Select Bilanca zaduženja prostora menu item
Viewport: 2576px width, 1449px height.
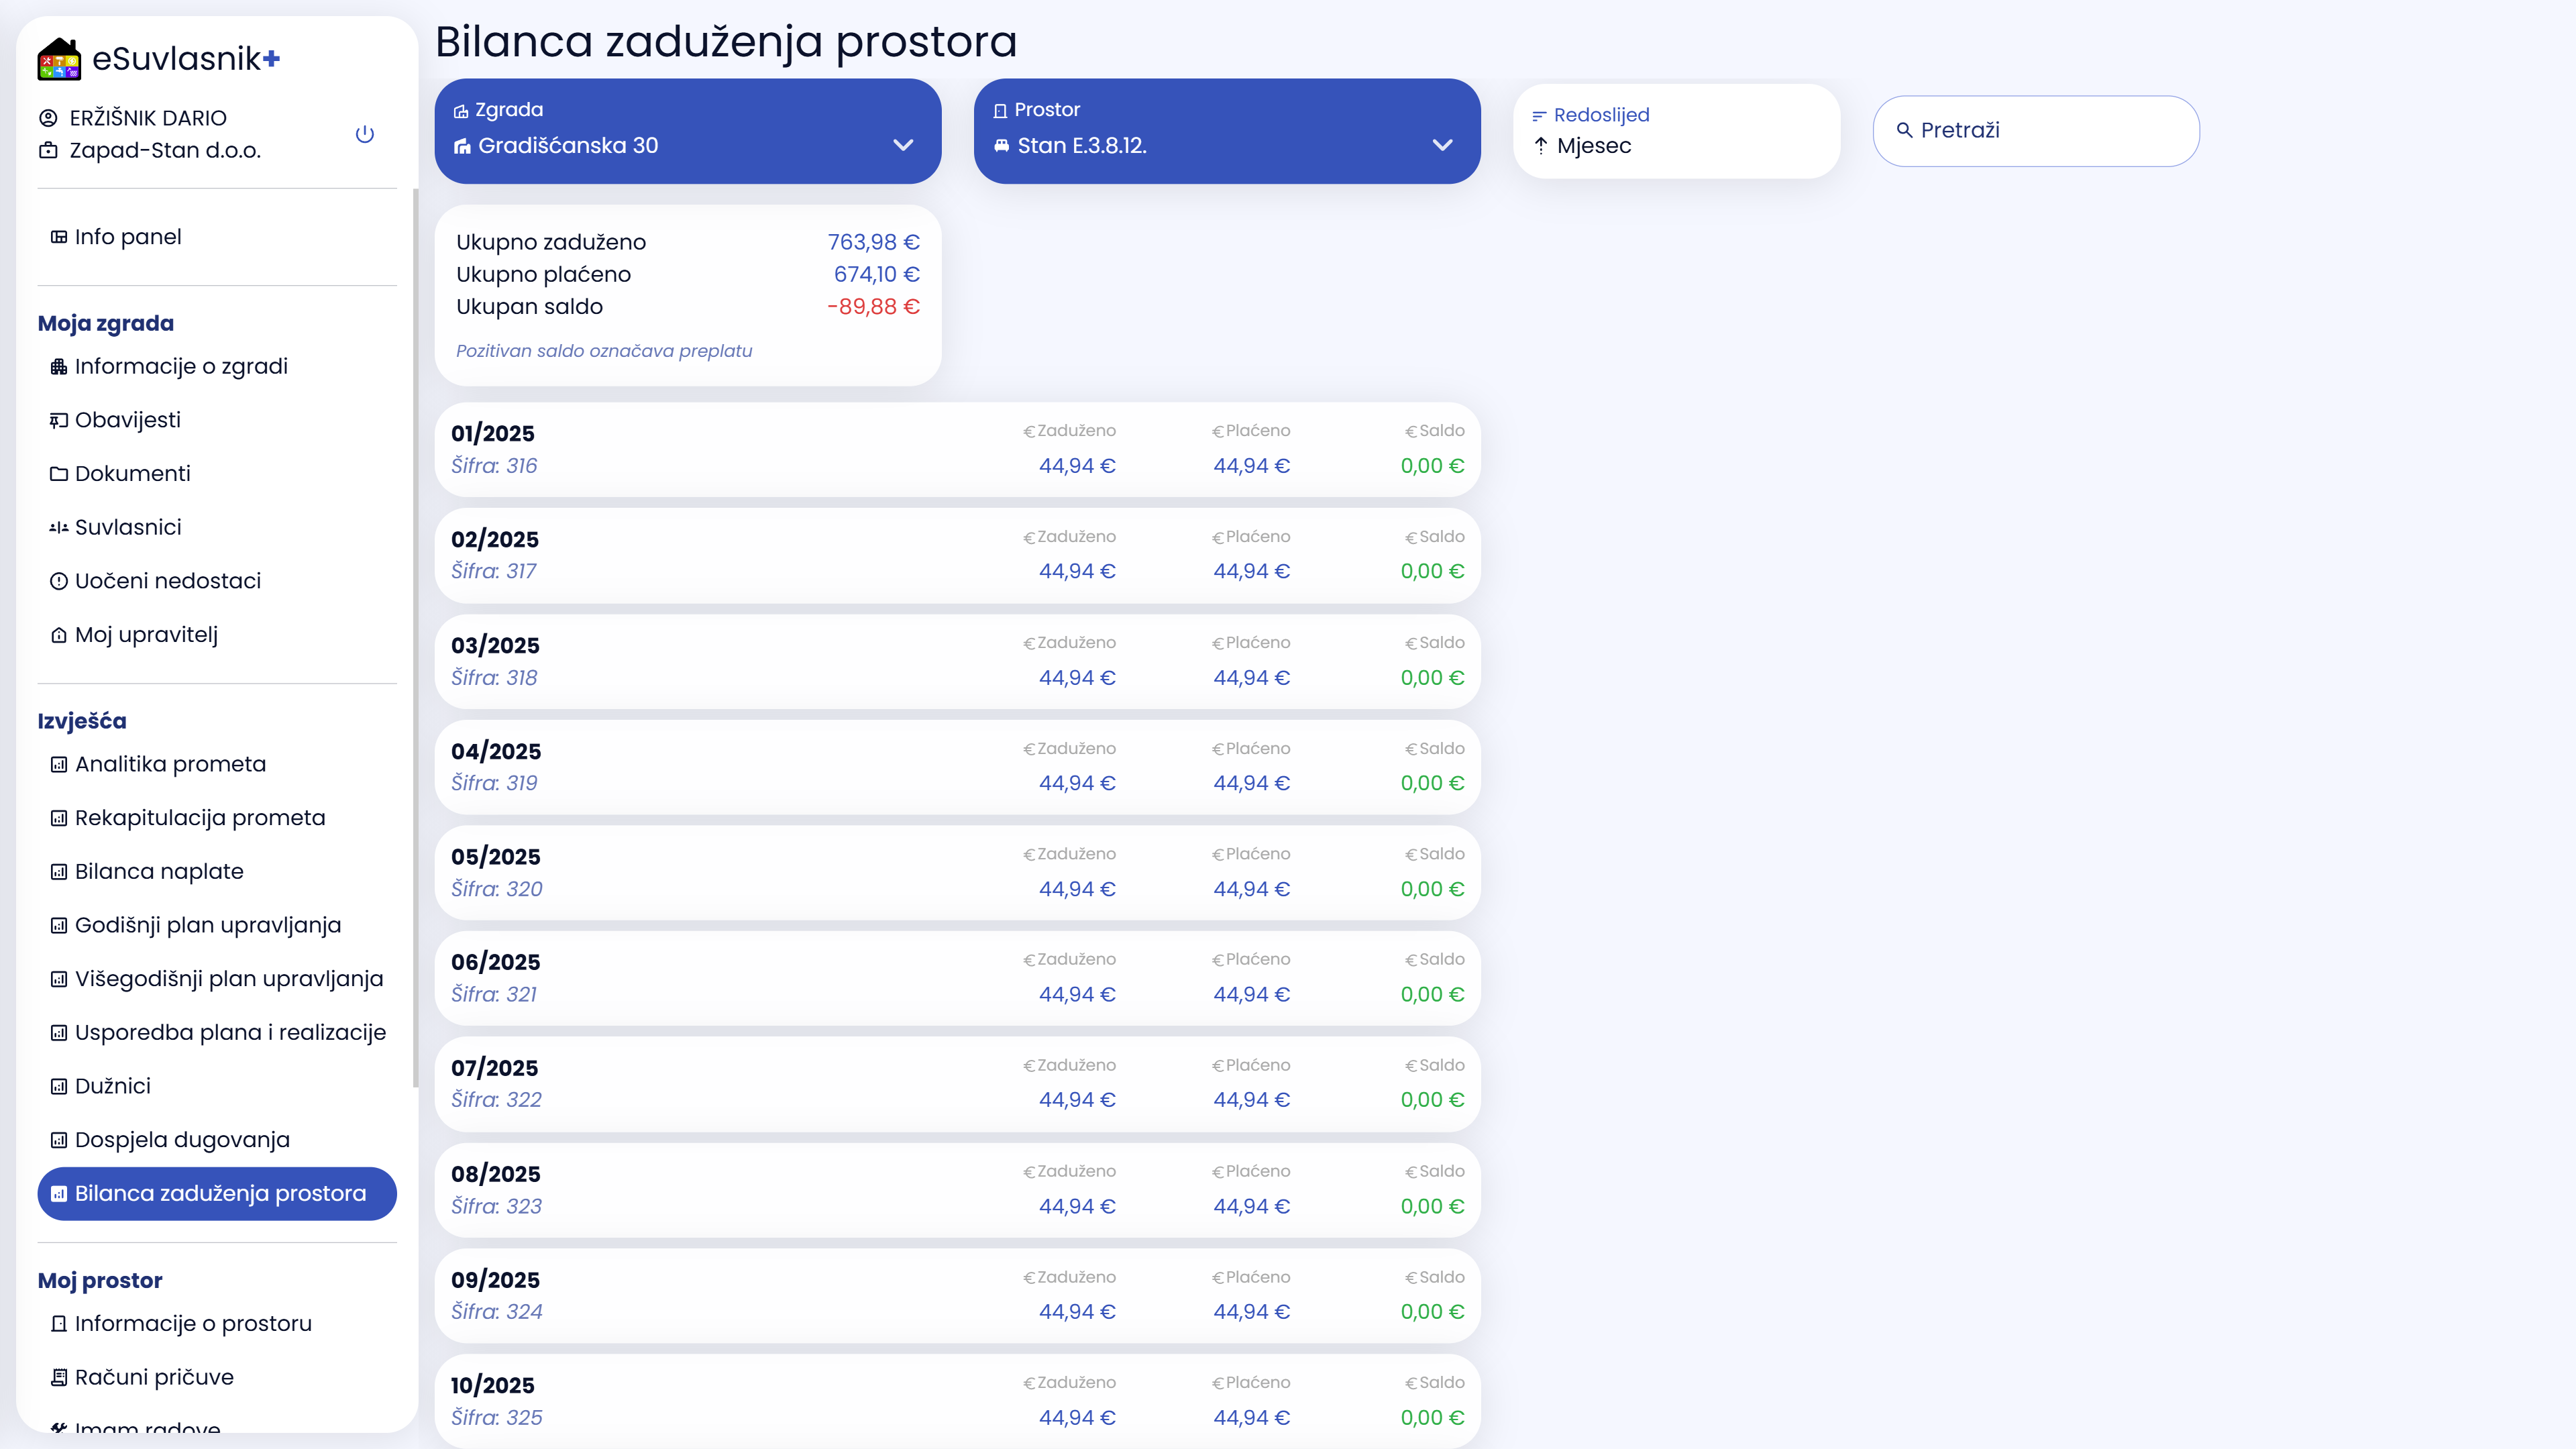pyautogui.click(x=217, y=1194)
